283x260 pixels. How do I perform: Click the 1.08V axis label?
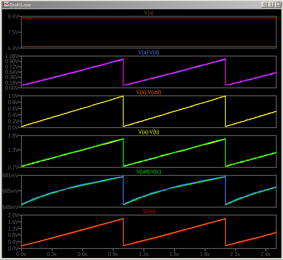pyautogui.click(x=12, y=56)
